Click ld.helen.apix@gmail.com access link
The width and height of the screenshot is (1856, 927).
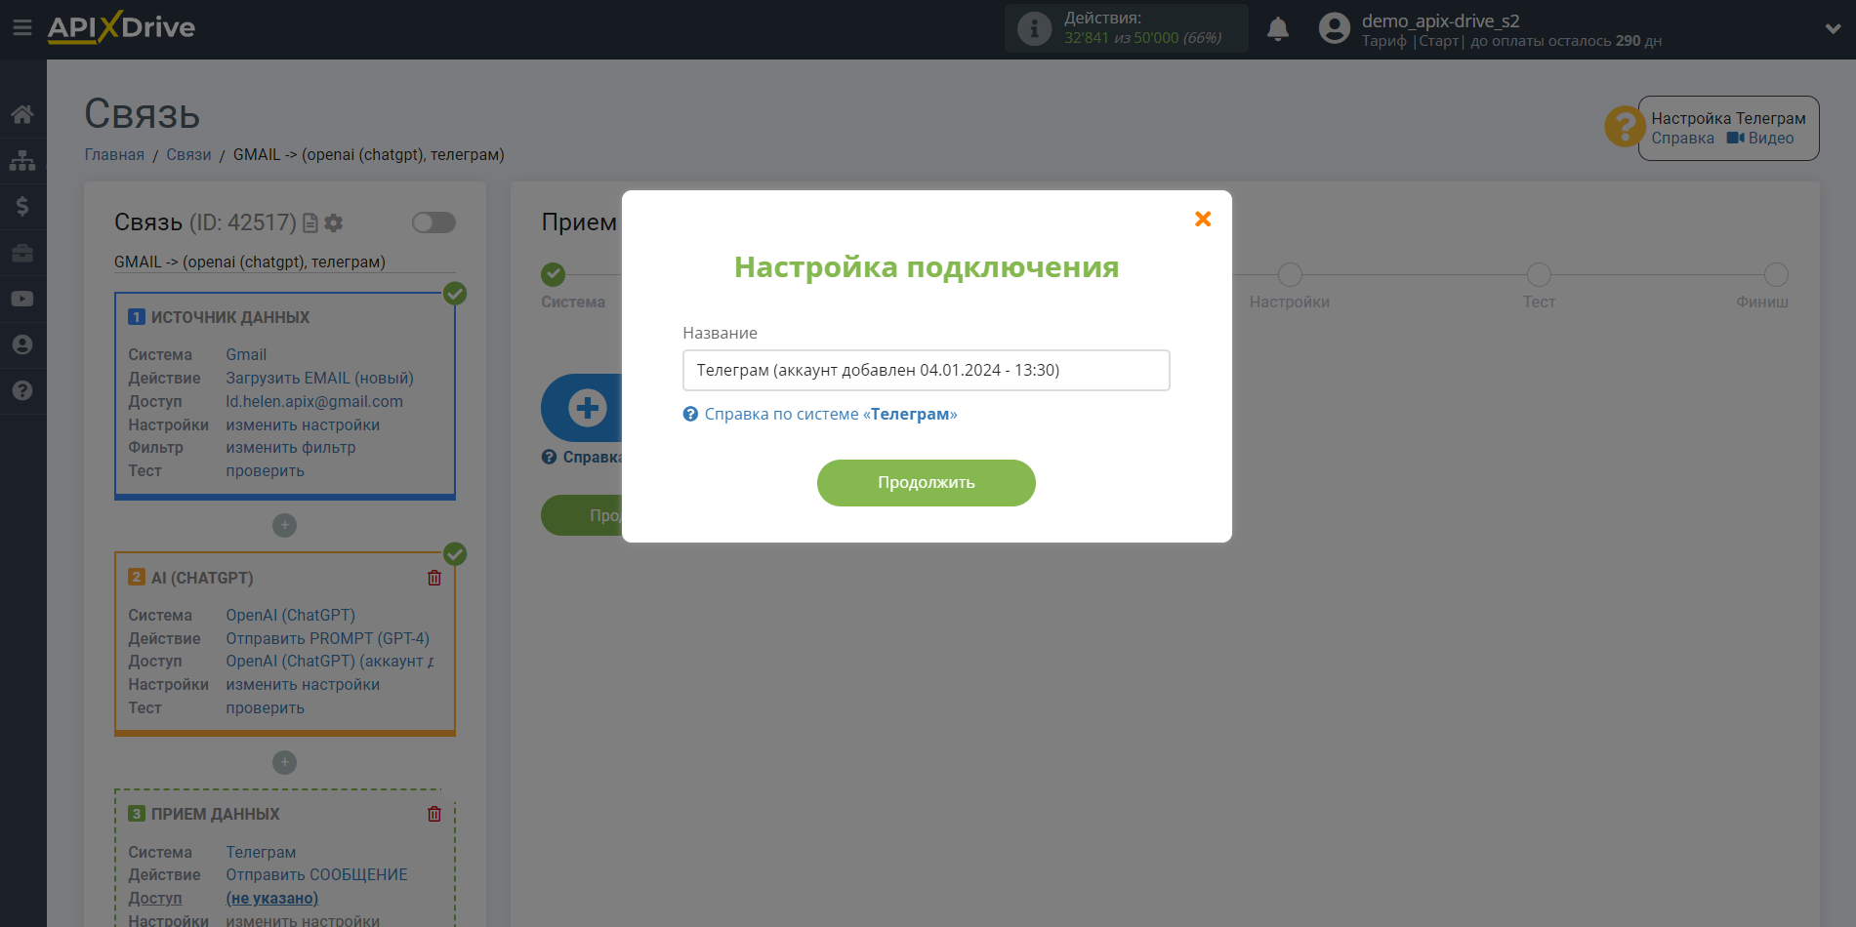314,402
